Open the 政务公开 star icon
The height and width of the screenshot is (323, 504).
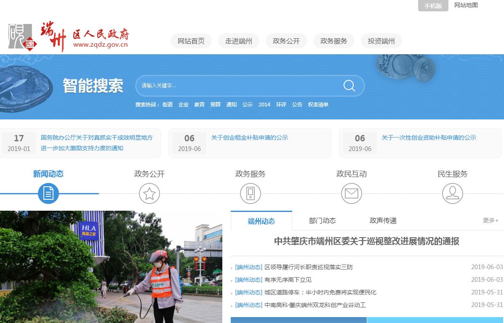click(x=149, y=193)
